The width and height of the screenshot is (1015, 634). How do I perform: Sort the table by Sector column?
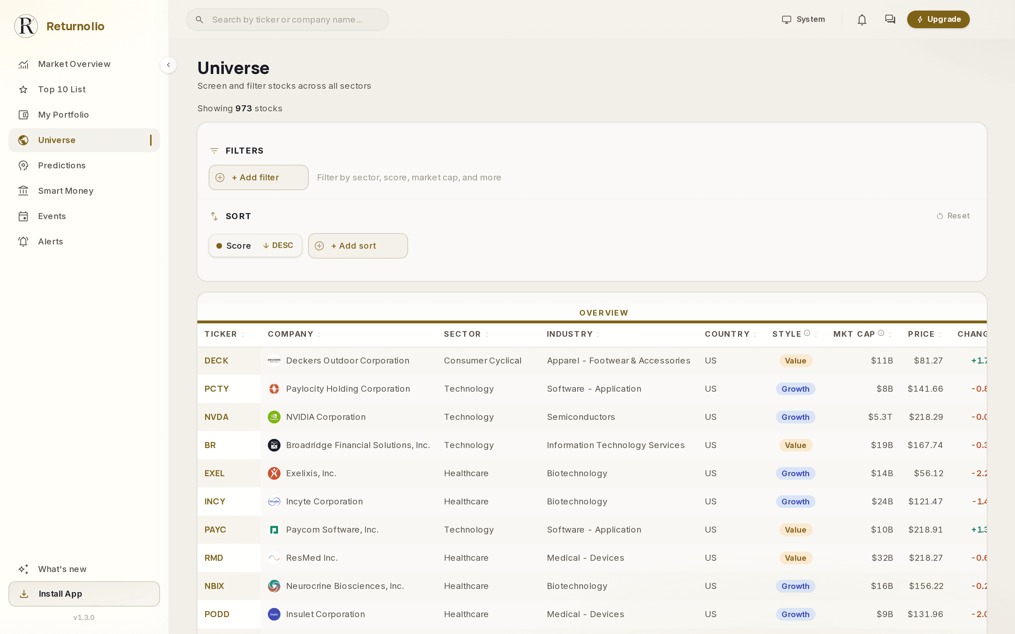point(466,334)
